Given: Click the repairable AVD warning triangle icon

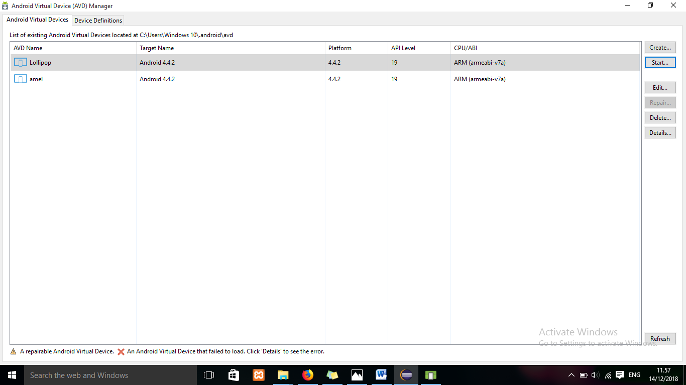Looking at the screenshot, I should [x=14, y=351].
